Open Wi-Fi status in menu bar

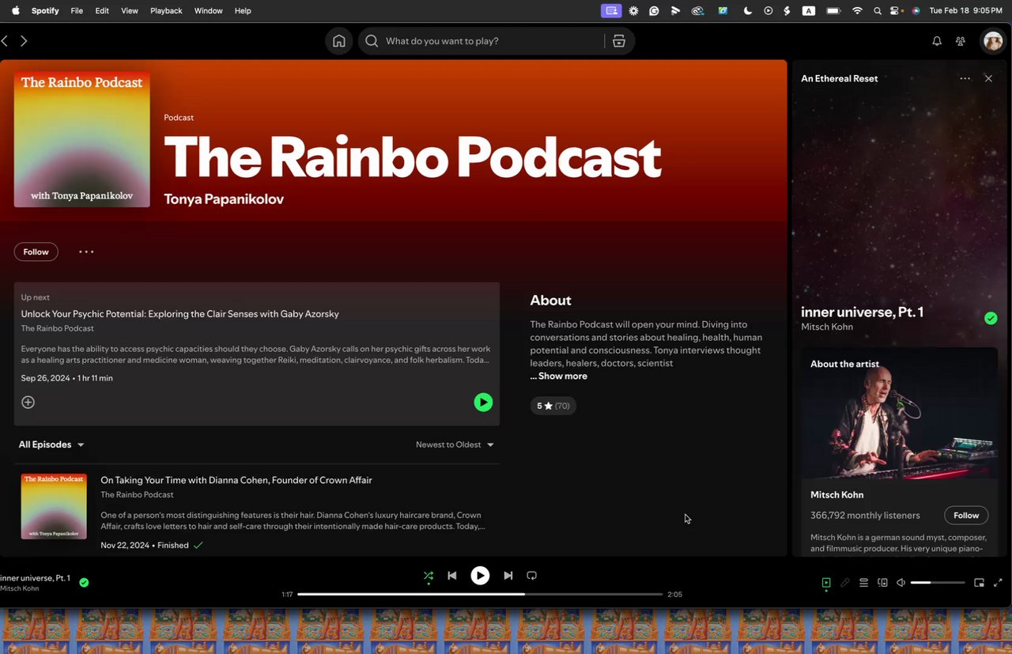pos(857,11)
